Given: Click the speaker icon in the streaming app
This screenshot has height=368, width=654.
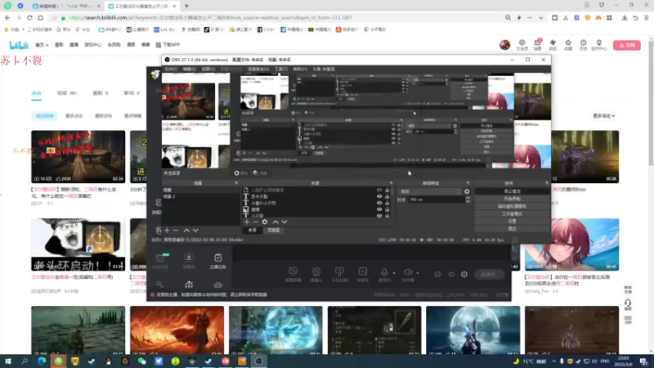Looking at the screenshot, I should pyautogui.click(x=408, y=272).
